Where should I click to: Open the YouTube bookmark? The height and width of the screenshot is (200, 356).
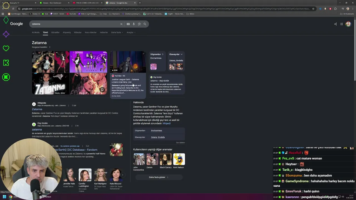tap(71, 14)
